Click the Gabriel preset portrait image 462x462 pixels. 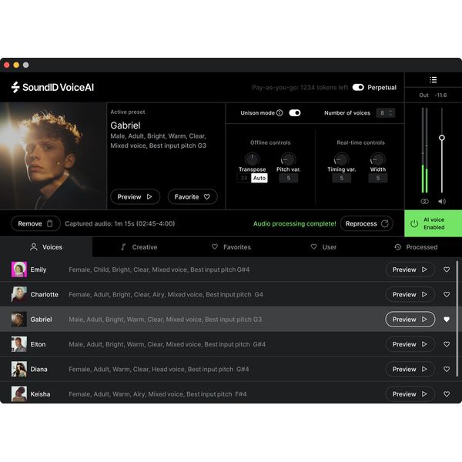53,156
